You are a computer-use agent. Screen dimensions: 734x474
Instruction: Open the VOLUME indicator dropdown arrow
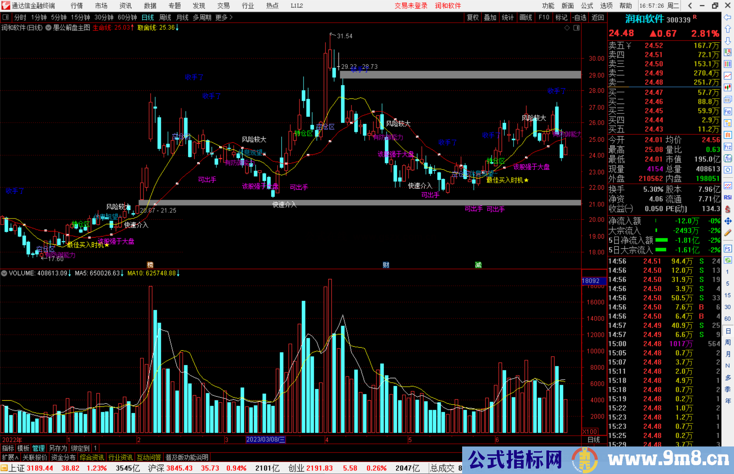tap(4, 273)
